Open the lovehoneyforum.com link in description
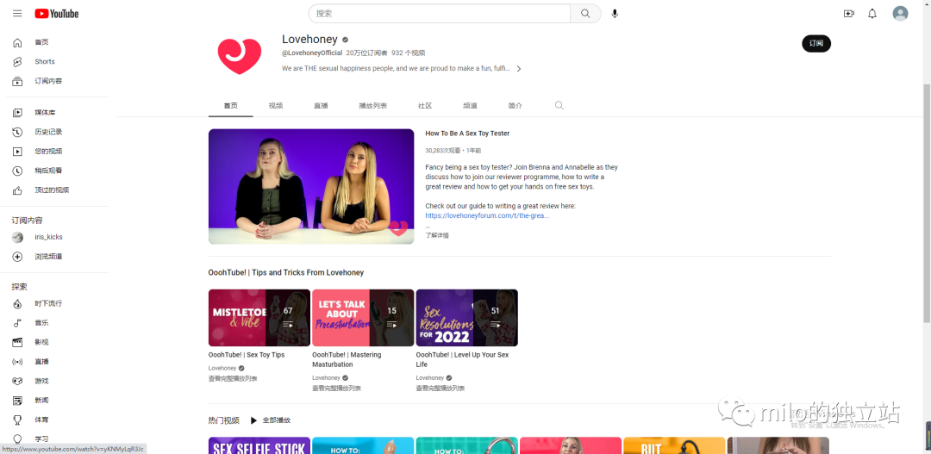The width and height of the screenshot is (931, 454). tap(487, 216)
